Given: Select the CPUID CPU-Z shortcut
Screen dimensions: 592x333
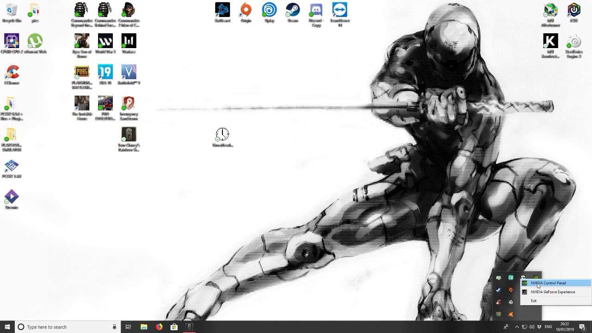Looking at the screenshot, I should [11, 44].
